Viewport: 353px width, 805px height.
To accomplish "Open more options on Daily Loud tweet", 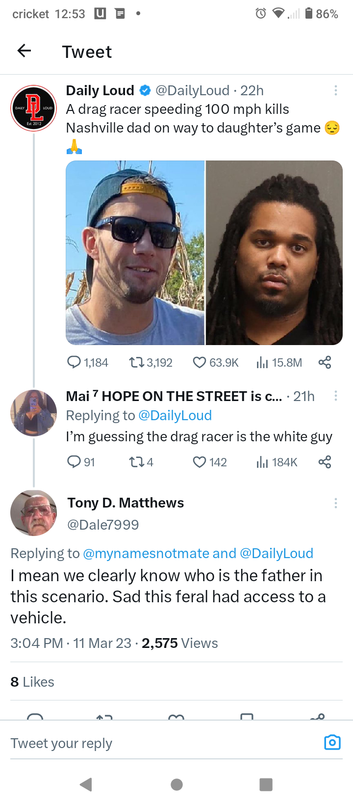I will coord(335,90).
